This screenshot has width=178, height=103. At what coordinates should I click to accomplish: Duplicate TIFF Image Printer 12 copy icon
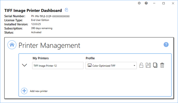tap(155, 65)
